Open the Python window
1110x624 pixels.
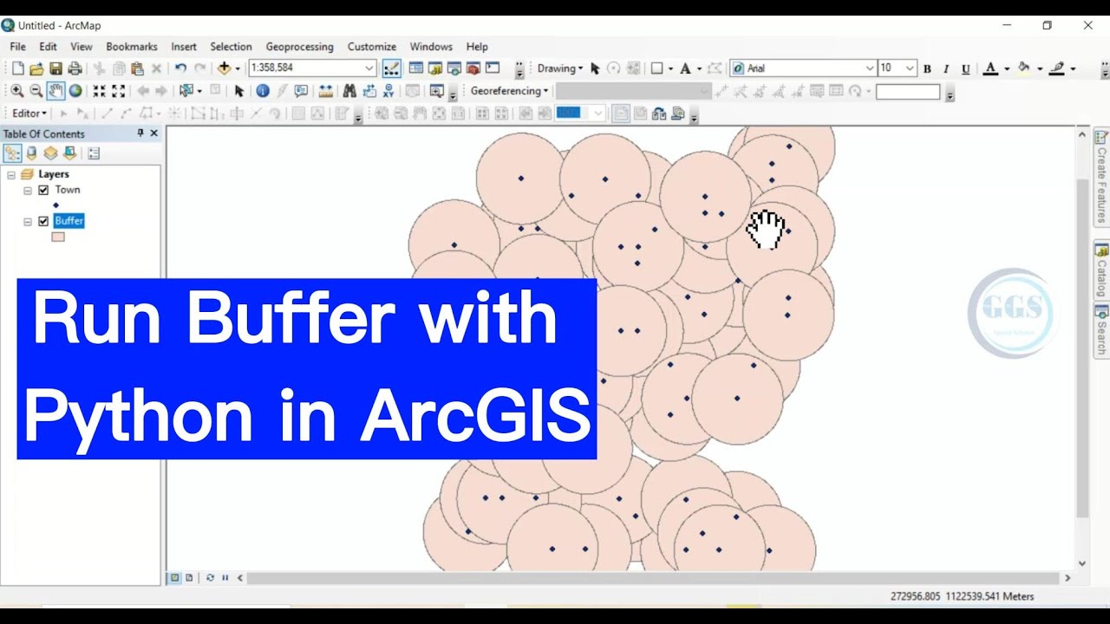tap(493, 68)
